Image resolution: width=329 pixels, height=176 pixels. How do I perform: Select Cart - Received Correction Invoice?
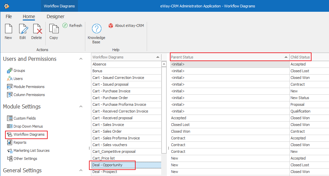coord(126,111)
